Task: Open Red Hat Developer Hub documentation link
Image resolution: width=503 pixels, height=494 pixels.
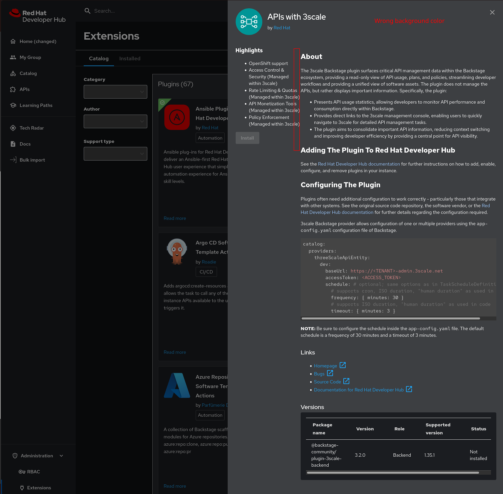Action: 359,164
